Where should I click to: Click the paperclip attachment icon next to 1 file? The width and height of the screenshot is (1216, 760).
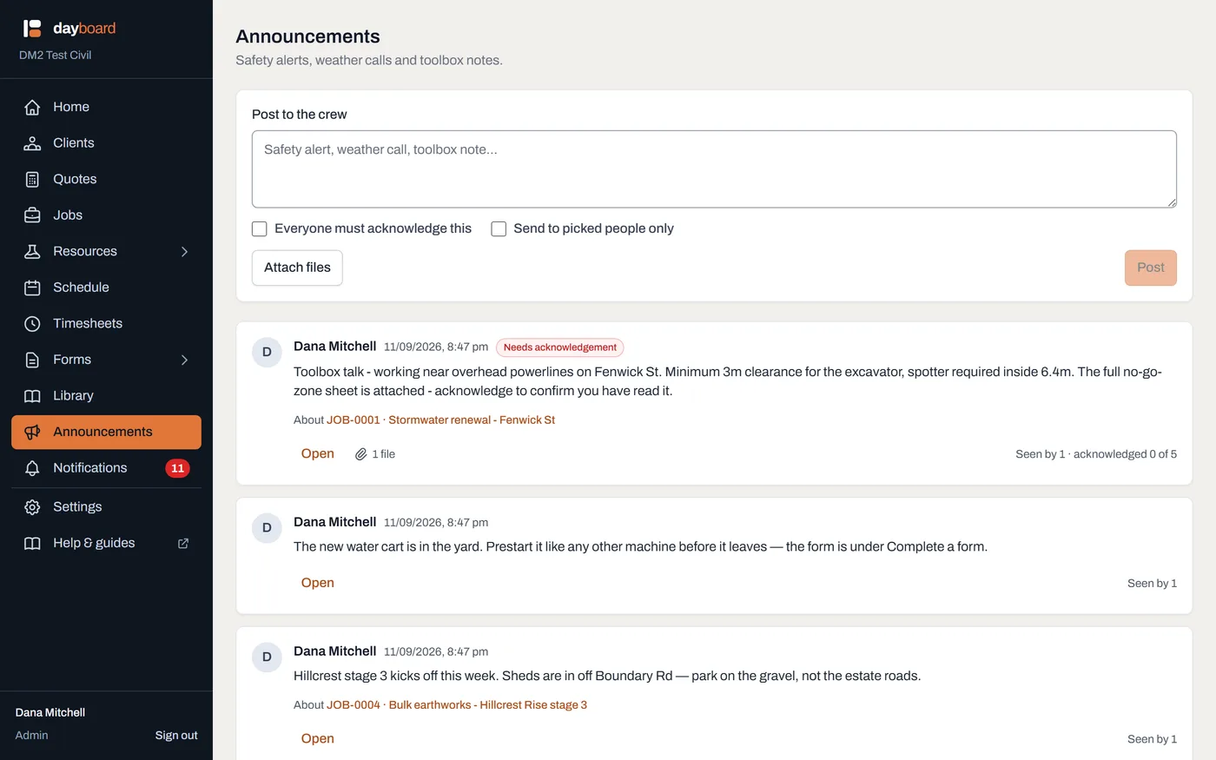(360, 454)
